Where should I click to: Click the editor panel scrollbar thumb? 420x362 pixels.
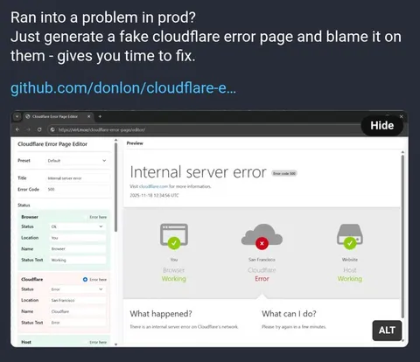115,186
